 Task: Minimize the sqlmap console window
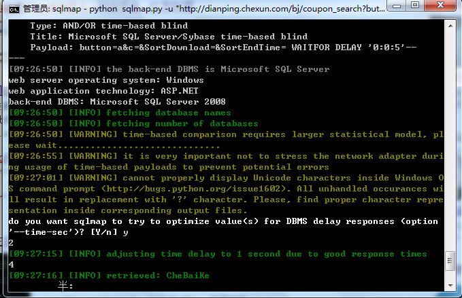397,5
